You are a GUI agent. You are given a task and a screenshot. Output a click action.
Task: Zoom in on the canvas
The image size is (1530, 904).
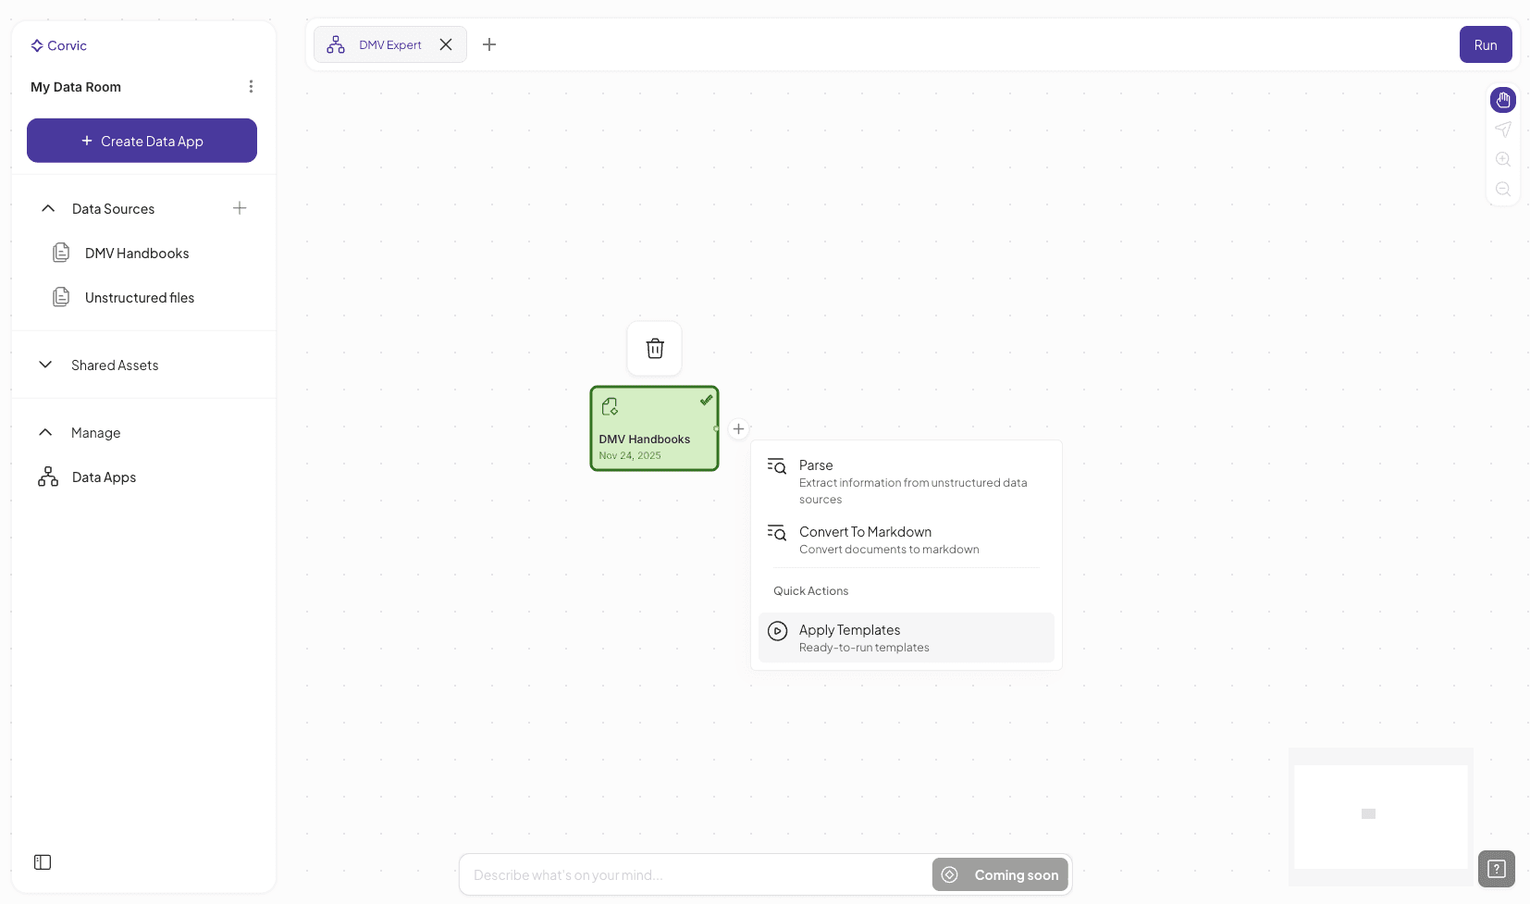(1502, 159)
